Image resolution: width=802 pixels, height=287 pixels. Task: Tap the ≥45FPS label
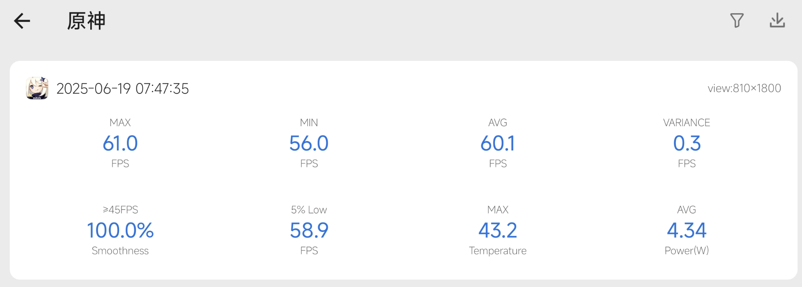pyautogui.click(x=120, y=210)
